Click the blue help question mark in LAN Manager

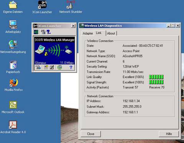(x=71, y=67)
